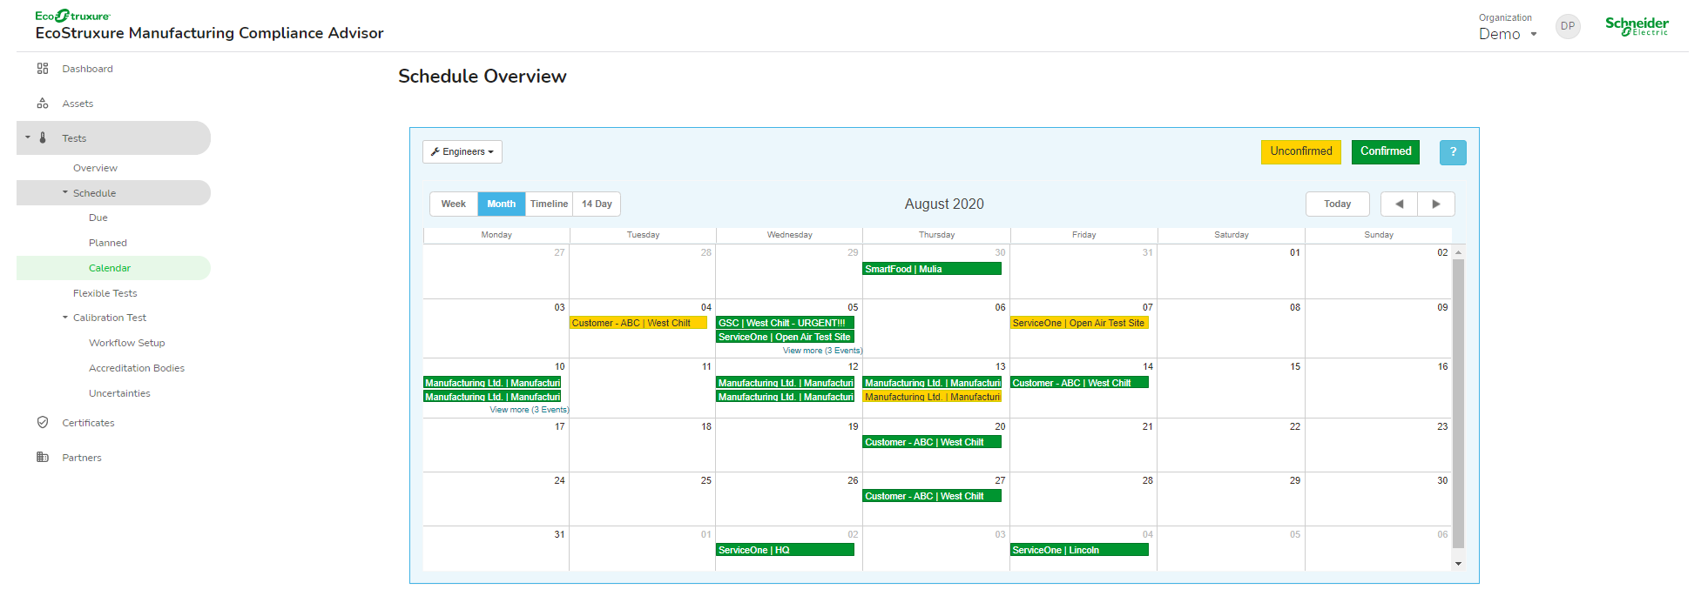The image size is (1701, 596).
Task: Open Customer - ABC event on the 14th
Action: [x=1079, y=383]
